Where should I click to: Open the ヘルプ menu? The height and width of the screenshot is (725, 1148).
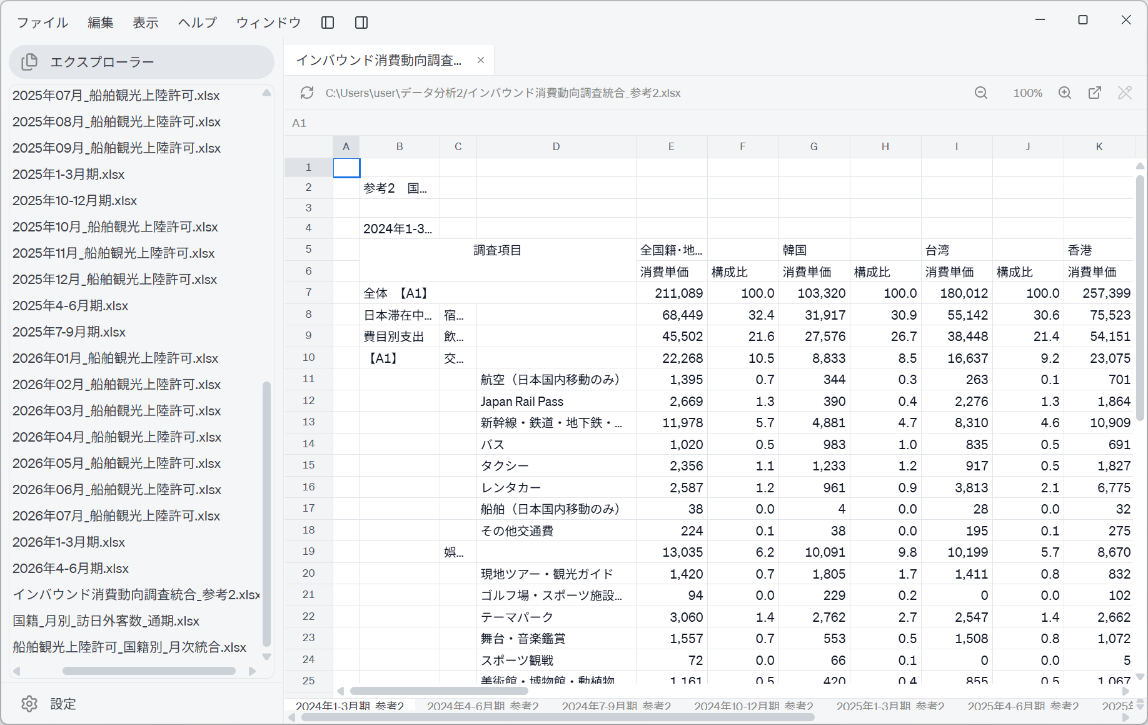(x=198, y=23)
